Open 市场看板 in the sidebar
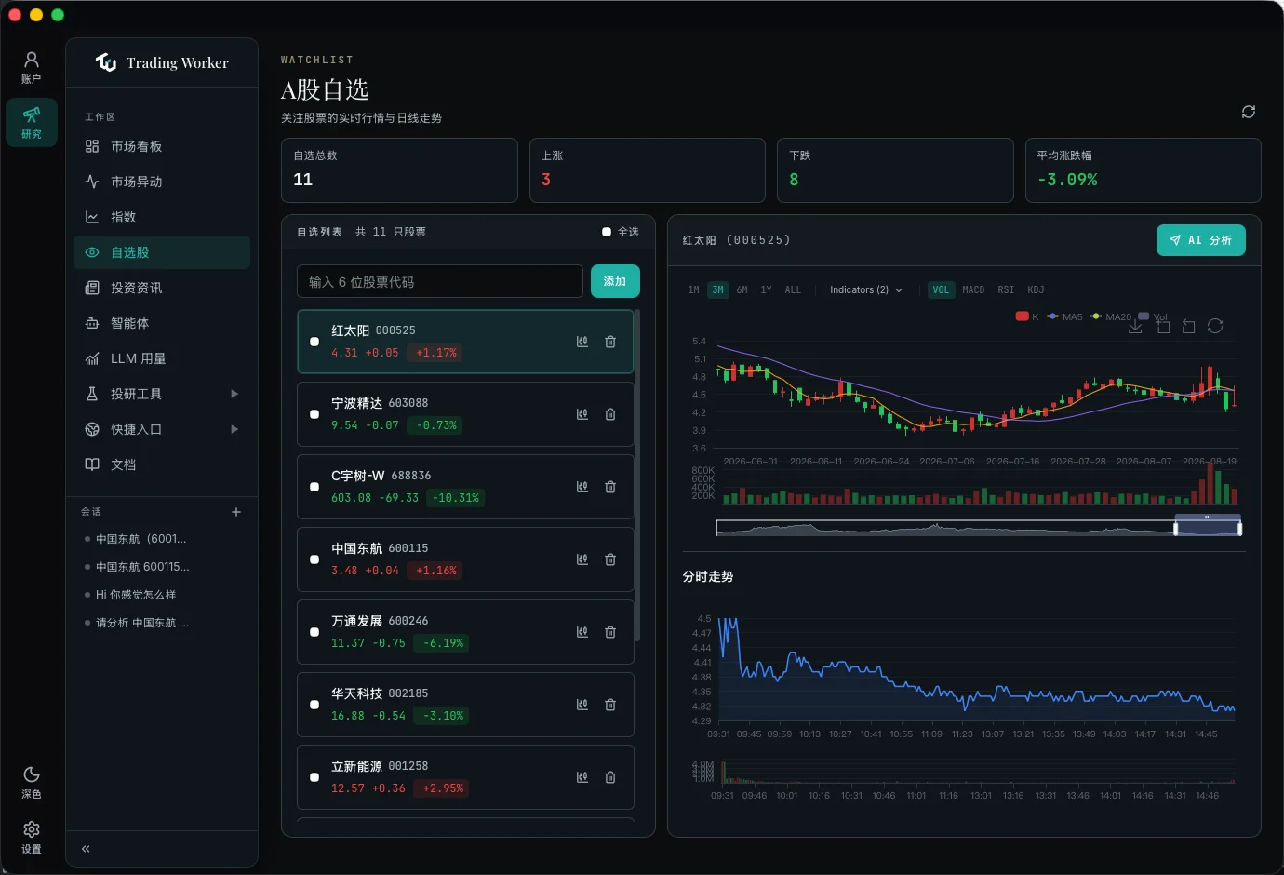The width and height of the screenshot is (1284, 875). 162,146
